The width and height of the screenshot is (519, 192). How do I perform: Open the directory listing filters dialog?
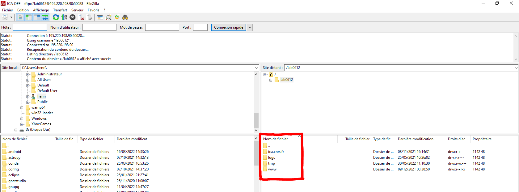tap(100, 17)
